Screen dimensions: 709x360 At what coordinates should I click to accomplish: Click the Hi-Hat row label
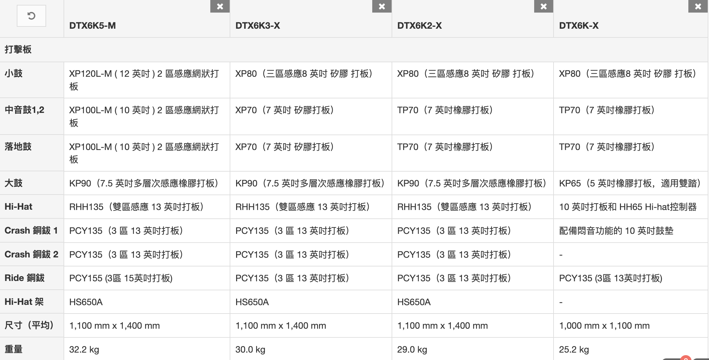click(18, 207)
